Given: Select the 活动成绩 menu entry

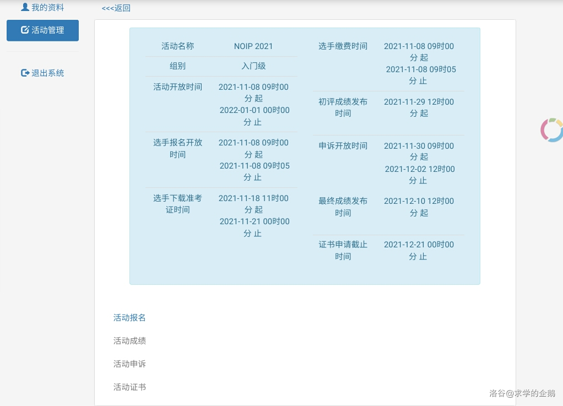Looking at the screenshot, I should 129,340.
